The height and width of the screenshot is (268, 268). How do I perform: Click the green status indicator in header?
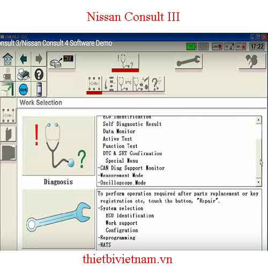pos(191,47)
